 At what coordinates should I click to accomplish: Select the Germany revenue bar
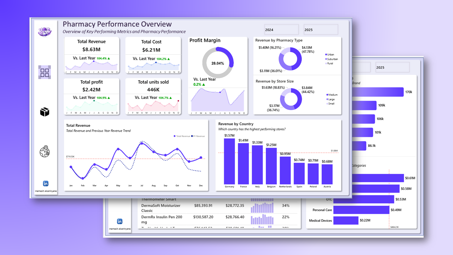tap(229, 161)
